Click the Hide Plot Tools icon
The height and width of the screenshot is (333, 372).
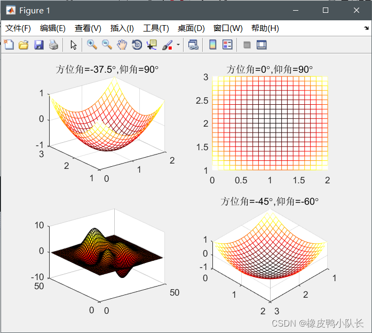pos(247,45)
